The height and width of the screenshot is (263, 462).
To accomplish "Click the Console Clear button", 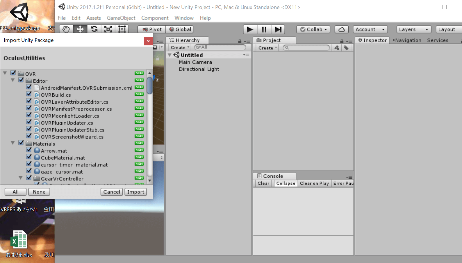I will point(263,183).
